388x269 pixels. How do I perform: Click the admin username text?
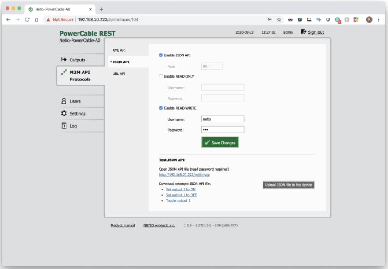click(x=288, y=32)
